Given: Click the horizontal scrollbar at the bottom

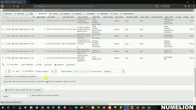Looking at the screenshot, I should (55, 104).
